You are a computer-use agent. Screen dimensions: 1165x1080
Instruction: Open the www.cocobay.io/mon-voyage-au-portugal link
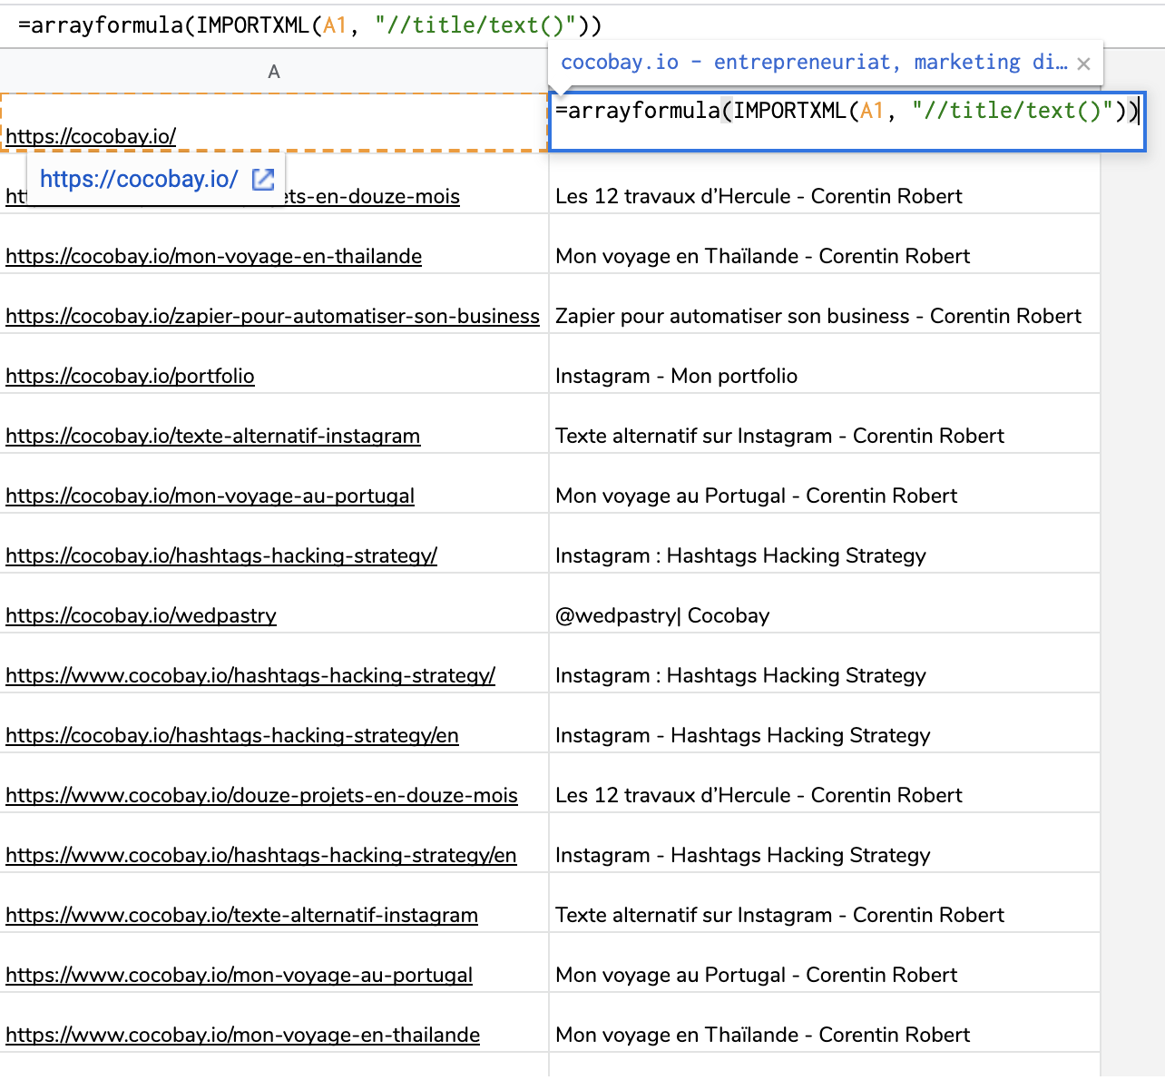(x=239, y=975)
